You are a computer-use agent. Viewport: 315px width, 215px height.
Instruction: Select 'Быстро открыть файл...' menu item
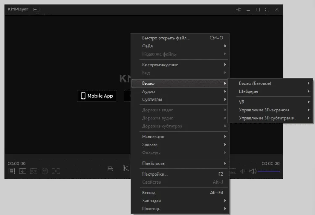[180, 38]
